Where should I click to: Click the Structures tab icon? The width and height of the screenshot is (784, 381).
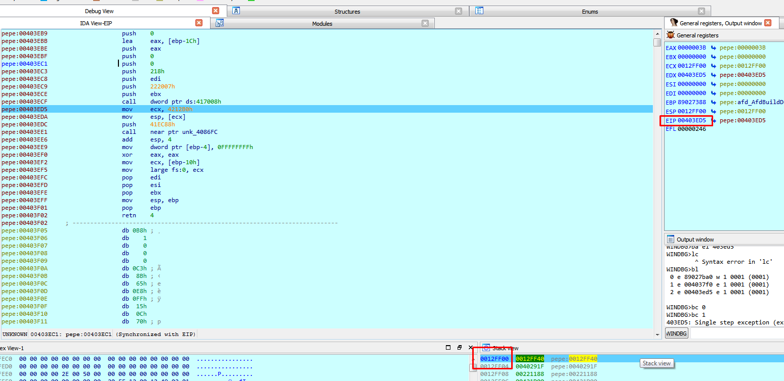(236, 11)
